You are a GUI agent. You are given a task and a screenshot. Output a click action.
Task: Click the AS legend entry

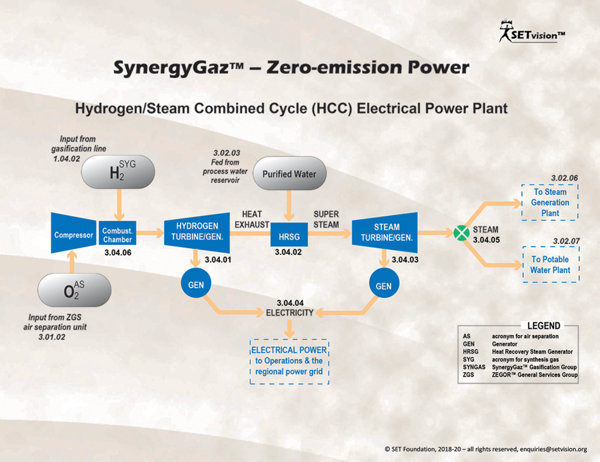[510, 336]
